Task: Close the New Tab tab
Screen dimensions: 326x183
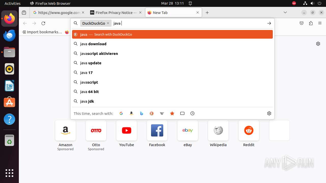Action: [198, 12]
